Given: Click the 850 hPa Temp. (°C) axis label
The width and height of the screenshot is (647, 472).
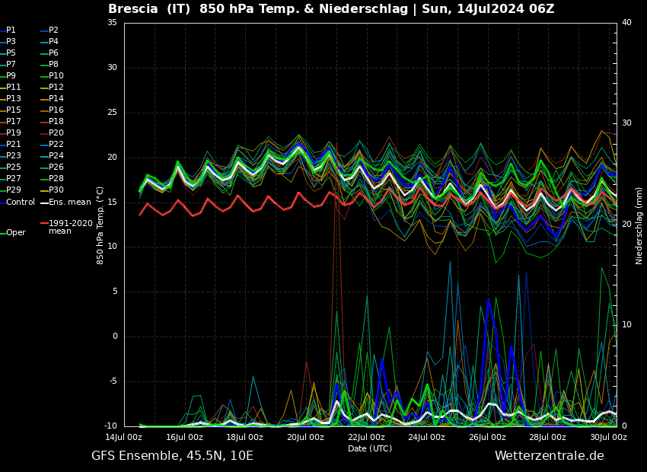Looking at the screenshot, I should pyautogui.click(x=100, y=225).
